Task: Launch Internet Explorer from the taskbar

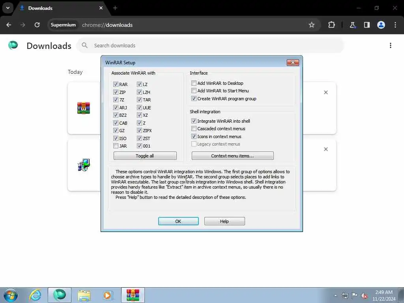Action: pos(35,295)
